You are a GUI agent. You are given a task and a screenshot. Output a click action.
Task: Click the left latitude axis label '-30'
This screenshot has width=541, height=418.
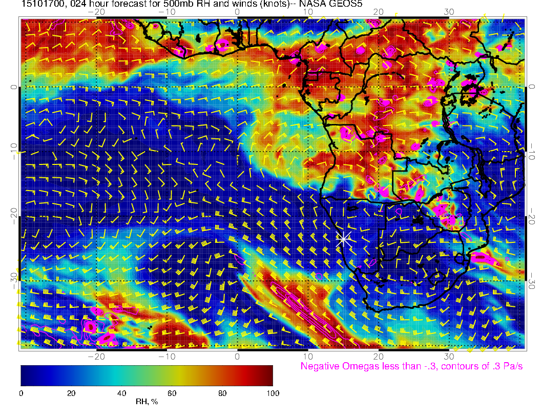pyautogui.click(x=13, y=281)
